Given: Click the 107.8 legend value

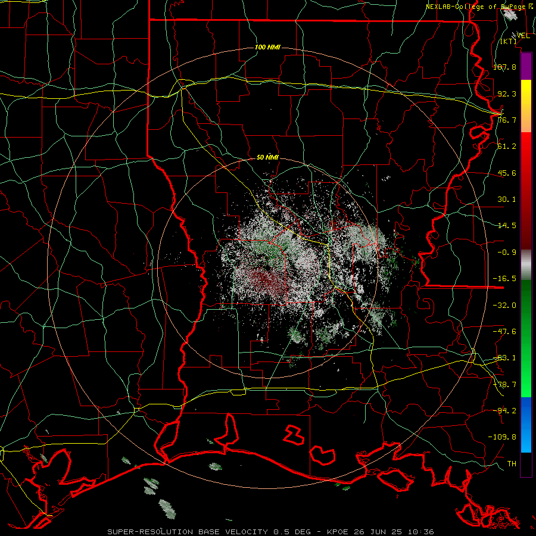Looking at the screenshot, I should pyautogui.click(x=504, y=67).
